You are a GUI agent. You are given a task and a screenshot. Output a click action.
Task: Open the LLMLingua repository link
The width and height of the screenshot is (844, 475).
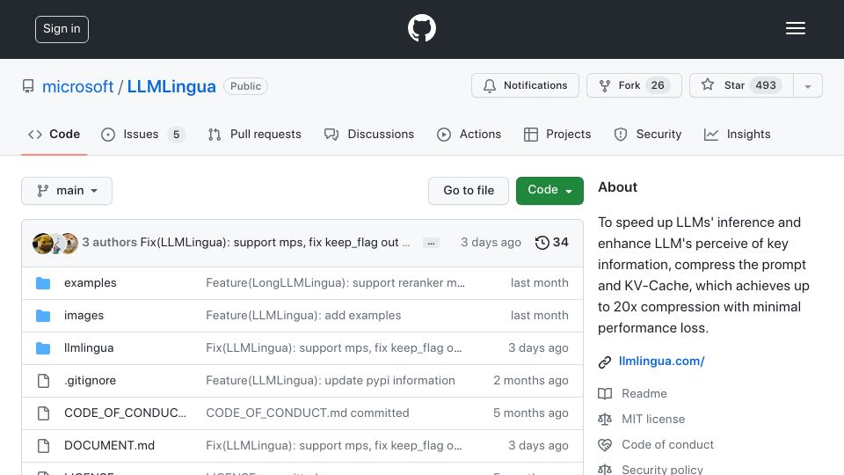(171, 87)
